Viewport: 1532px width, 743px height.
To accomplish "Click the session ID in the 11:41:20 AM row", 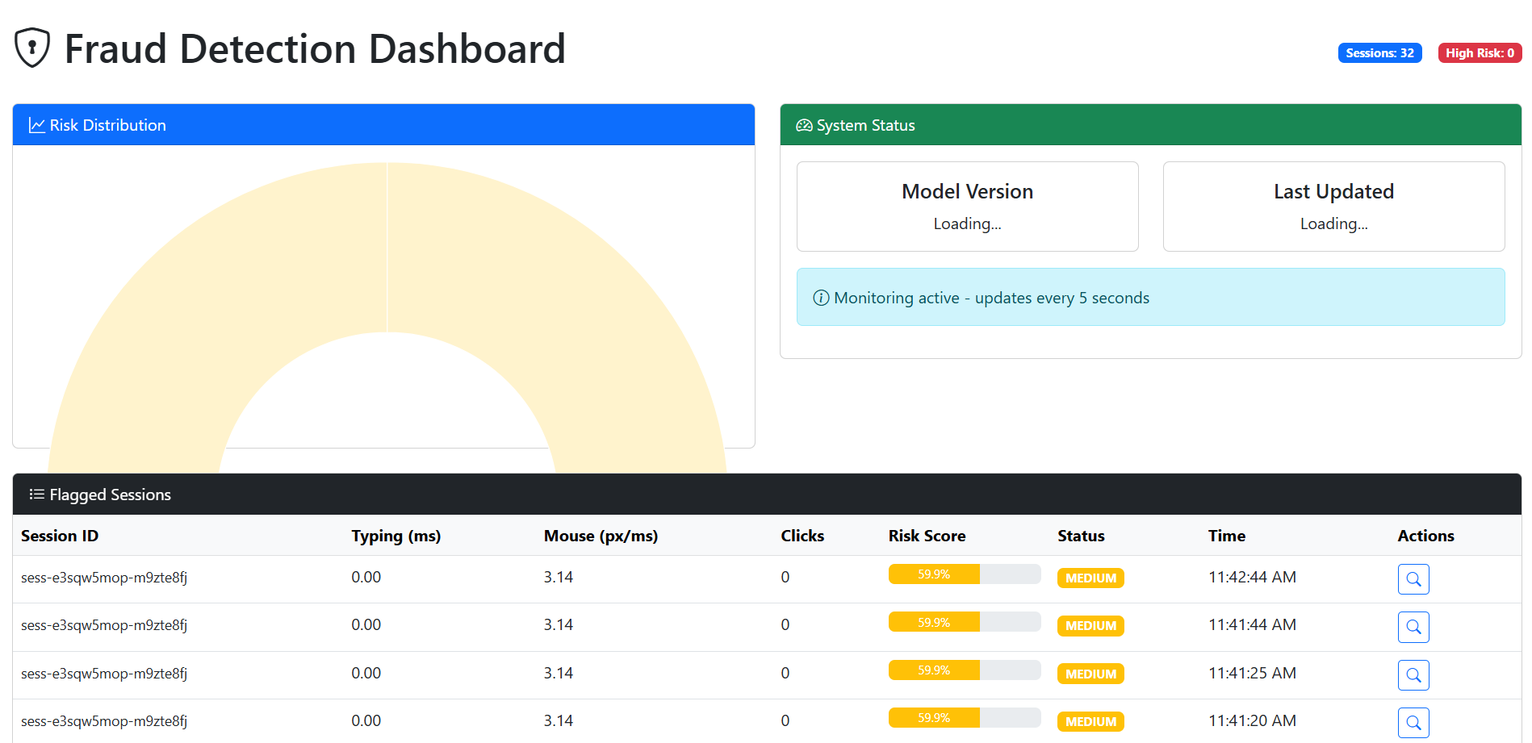I will click(104, 721).
